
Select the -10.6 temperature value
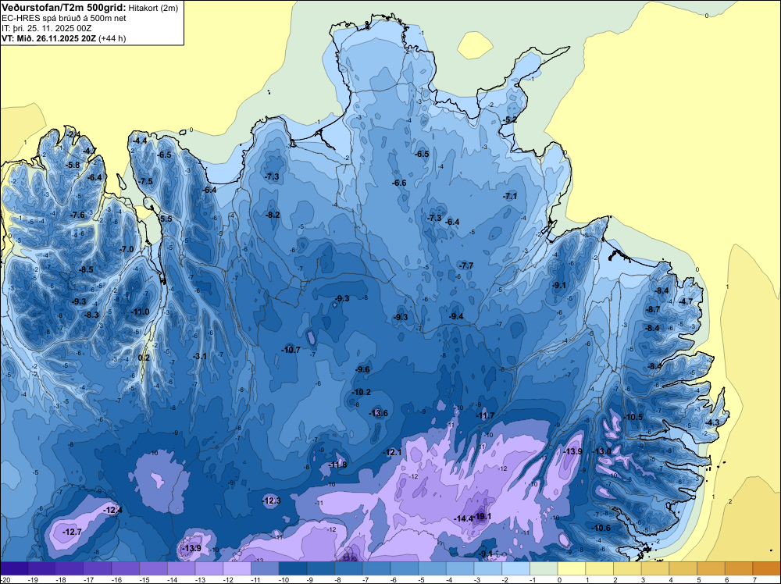click(x=601, y=529)
